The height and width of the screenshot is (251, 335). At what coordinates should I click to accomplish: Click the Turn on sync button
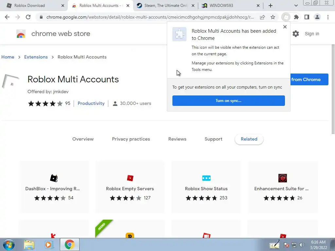229,101
